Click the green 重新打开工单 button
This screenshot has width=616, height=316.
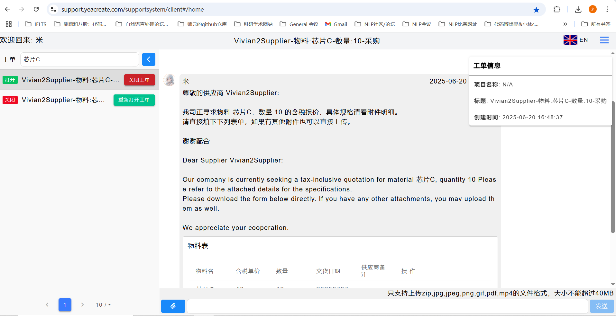tap(134, 100)
